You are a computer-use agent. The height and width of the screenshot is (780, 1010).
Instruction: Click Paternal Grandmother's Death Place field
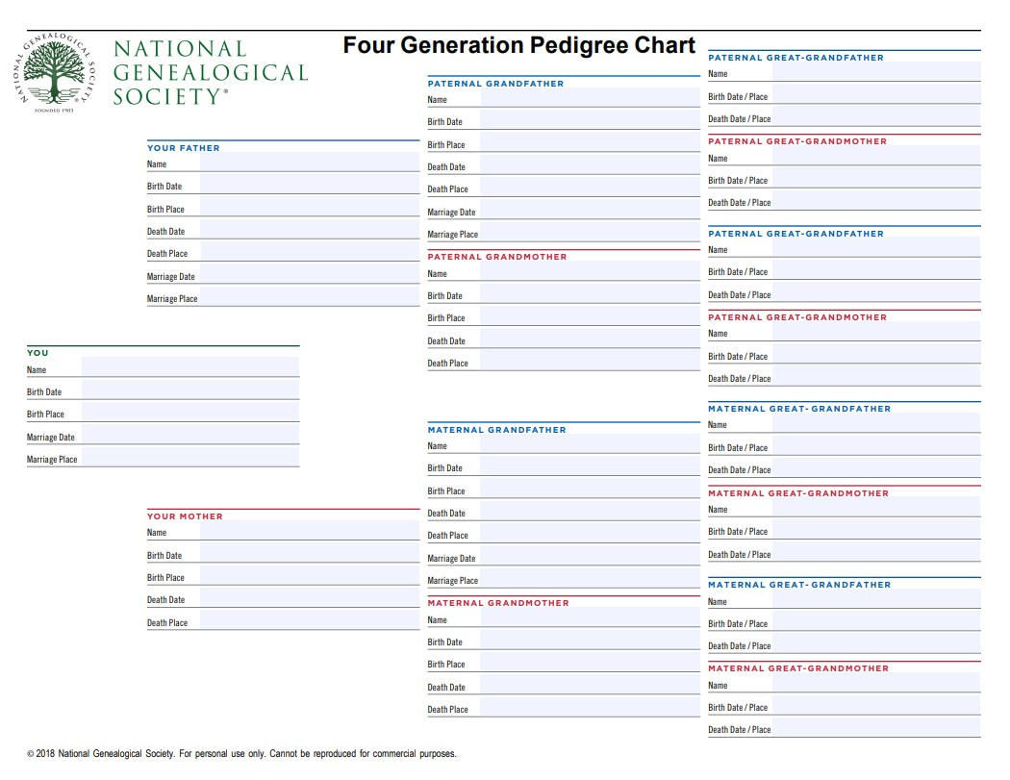[590, 361]
